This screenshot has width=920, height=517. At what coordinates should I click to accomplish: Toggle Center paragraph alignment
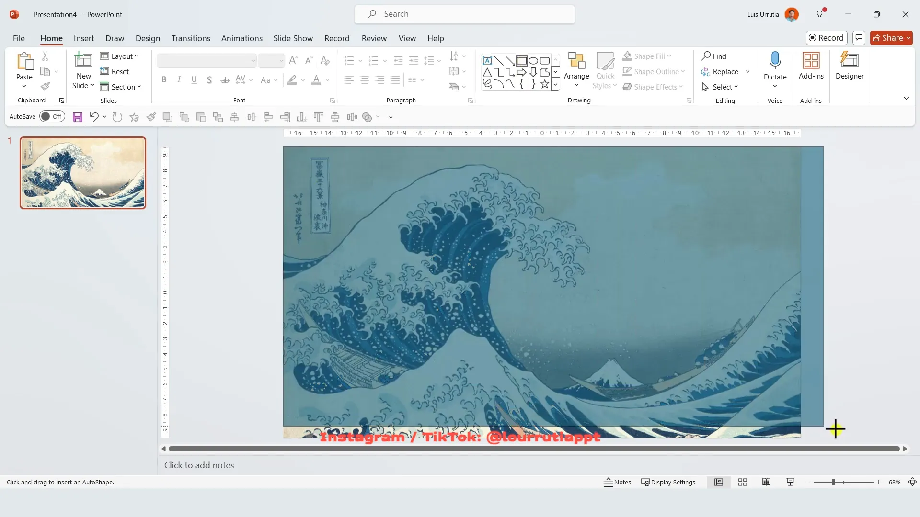pos(365,80)
